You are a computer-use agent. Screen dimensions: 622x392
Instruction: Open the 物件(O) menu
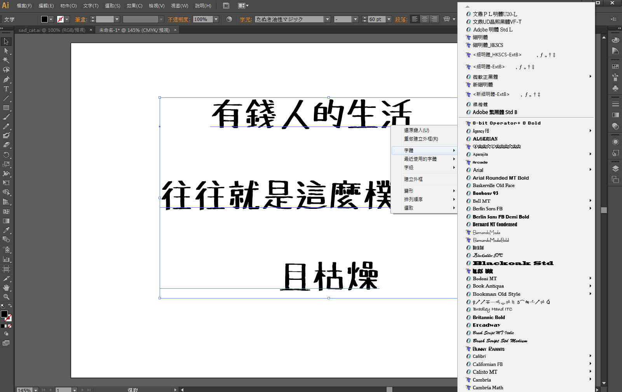68,5
